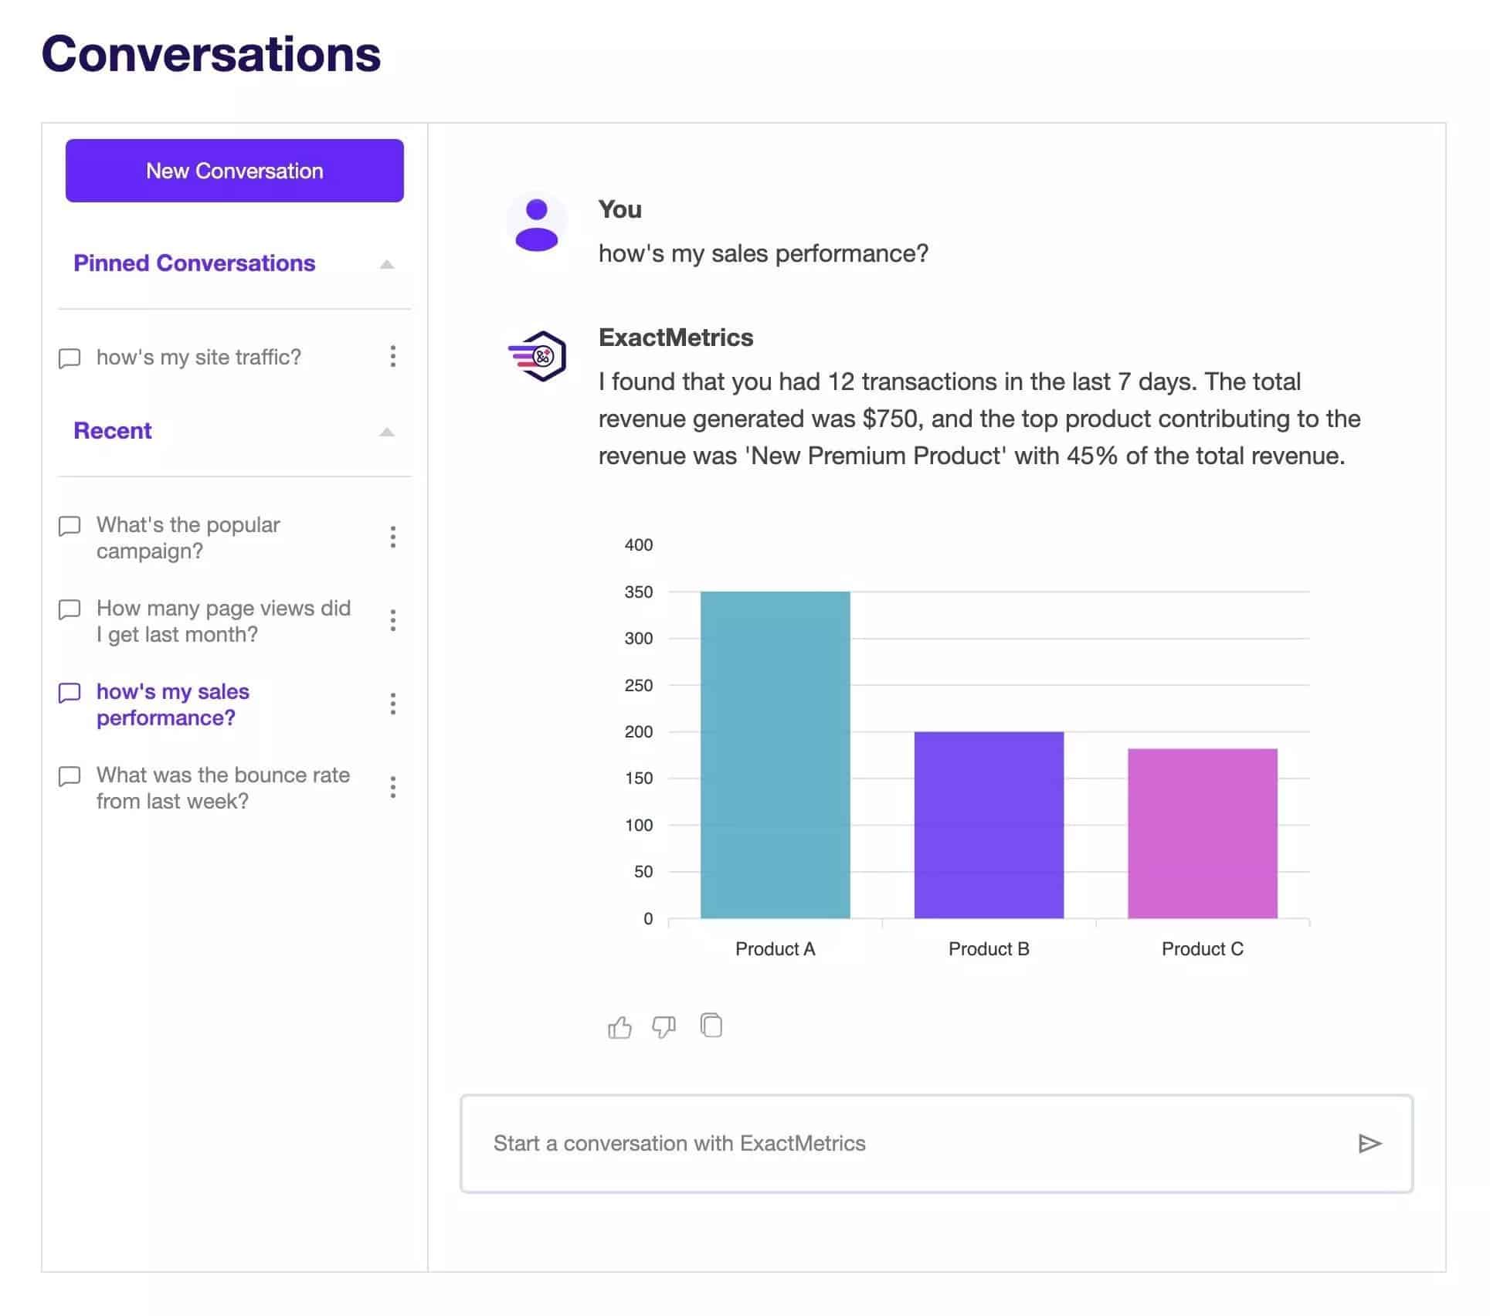Open pinned conversation "how's my site traffic?"

199,358
